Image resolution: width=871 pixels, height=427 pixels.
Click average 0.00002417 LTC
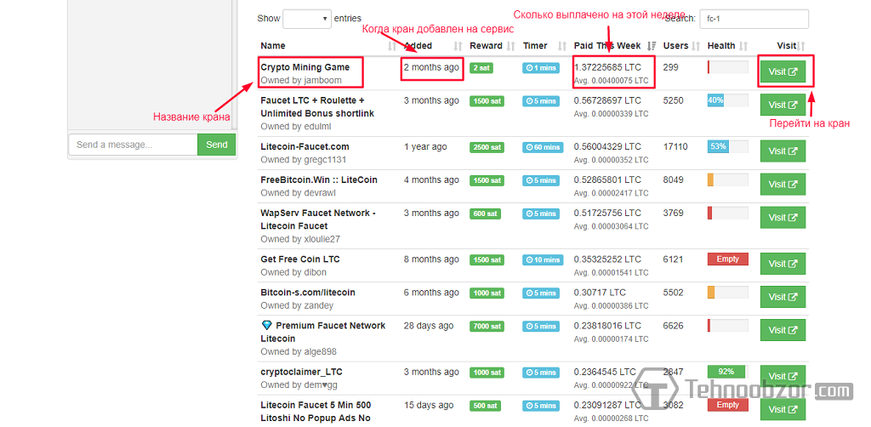click(x=611, y=193)
